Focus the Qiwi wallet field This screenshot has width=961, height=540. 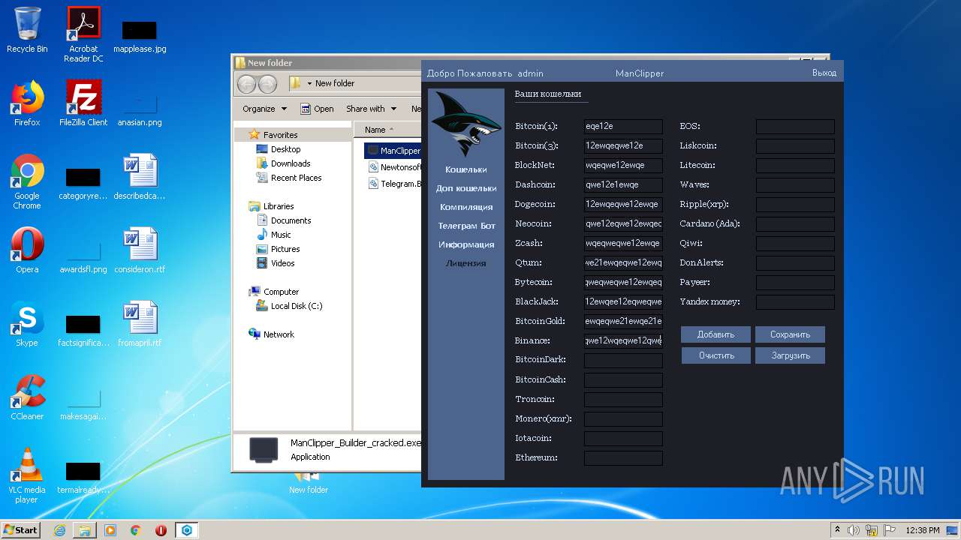(795, 243)
